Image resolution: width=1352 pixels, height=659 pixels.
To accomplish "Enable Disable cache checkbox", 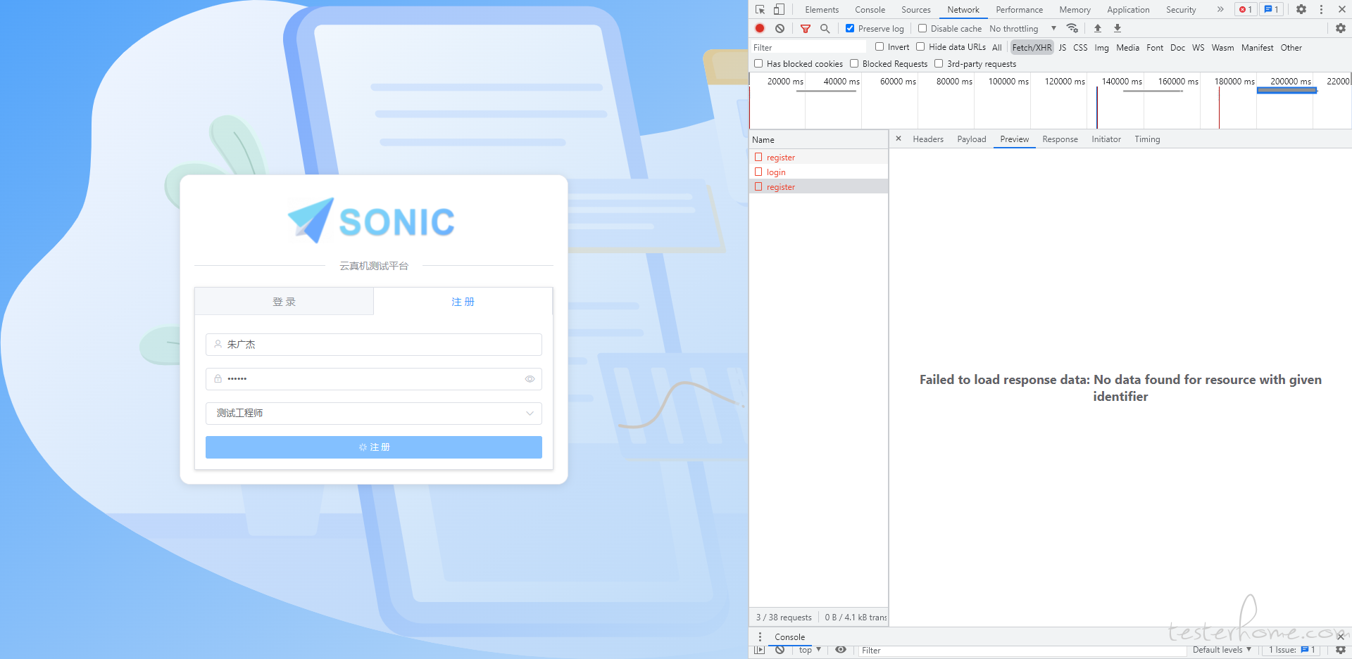I will tap(922, 28).
